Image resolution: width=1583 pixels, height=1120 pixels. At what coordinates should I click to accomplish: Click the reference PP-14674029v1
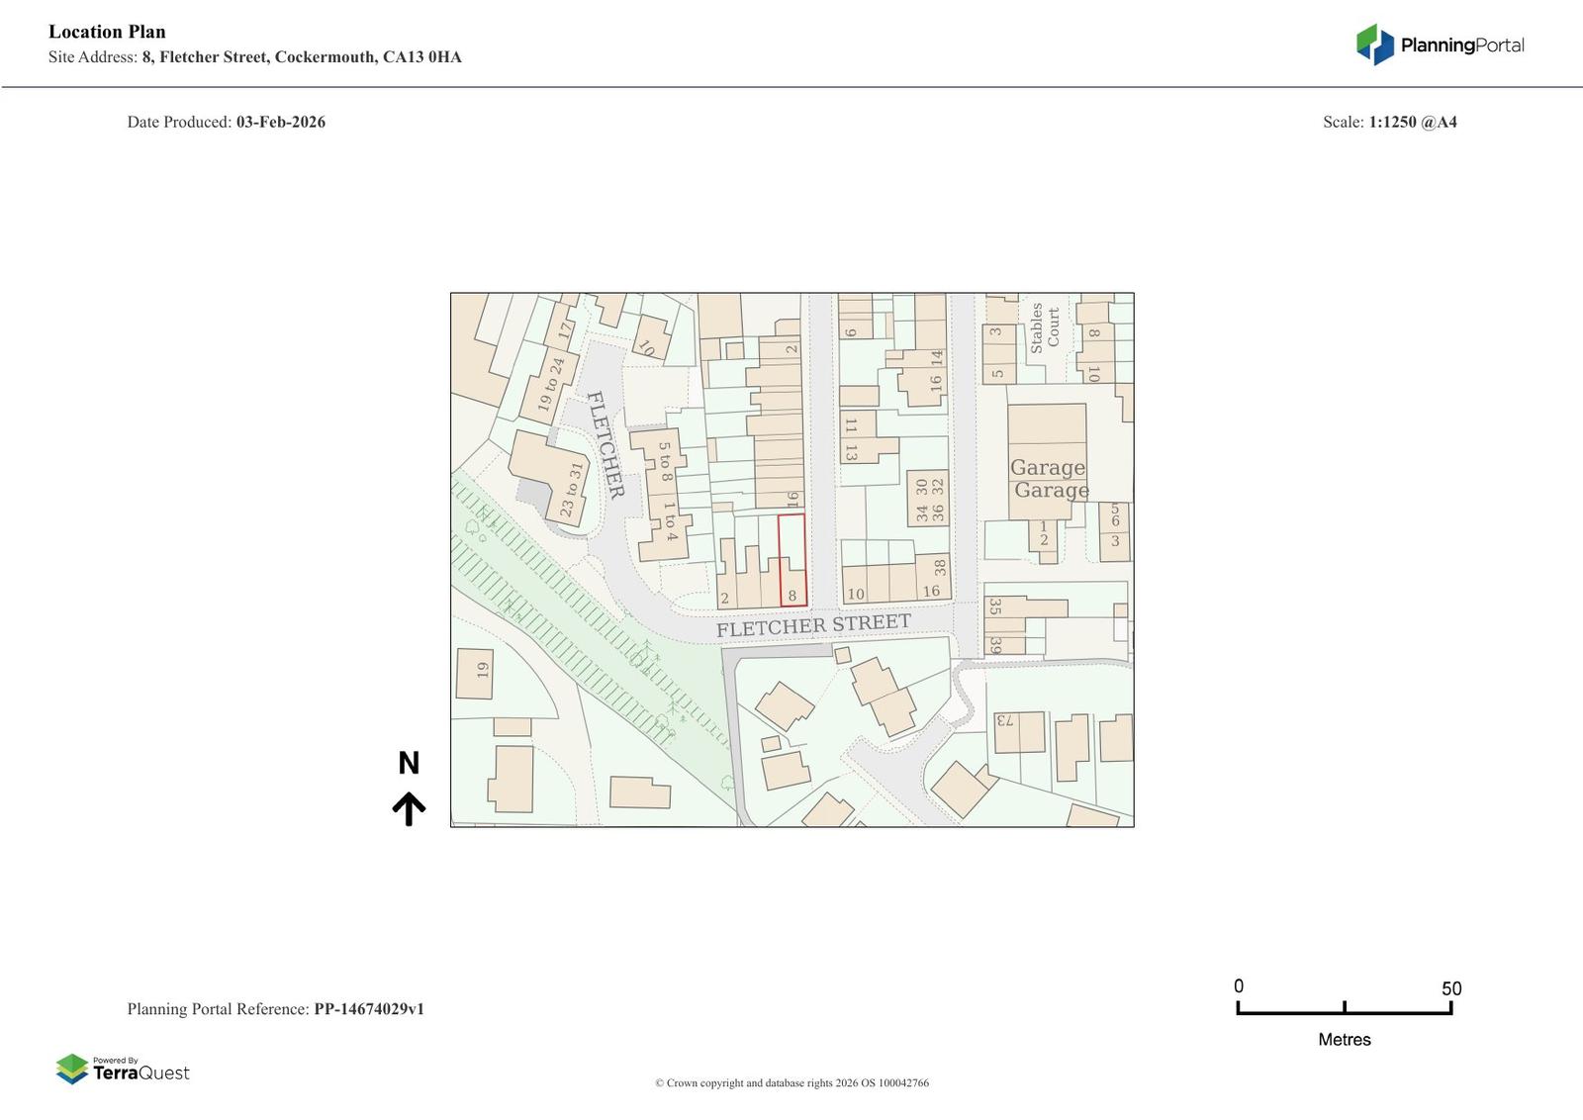coord(368,1009)
